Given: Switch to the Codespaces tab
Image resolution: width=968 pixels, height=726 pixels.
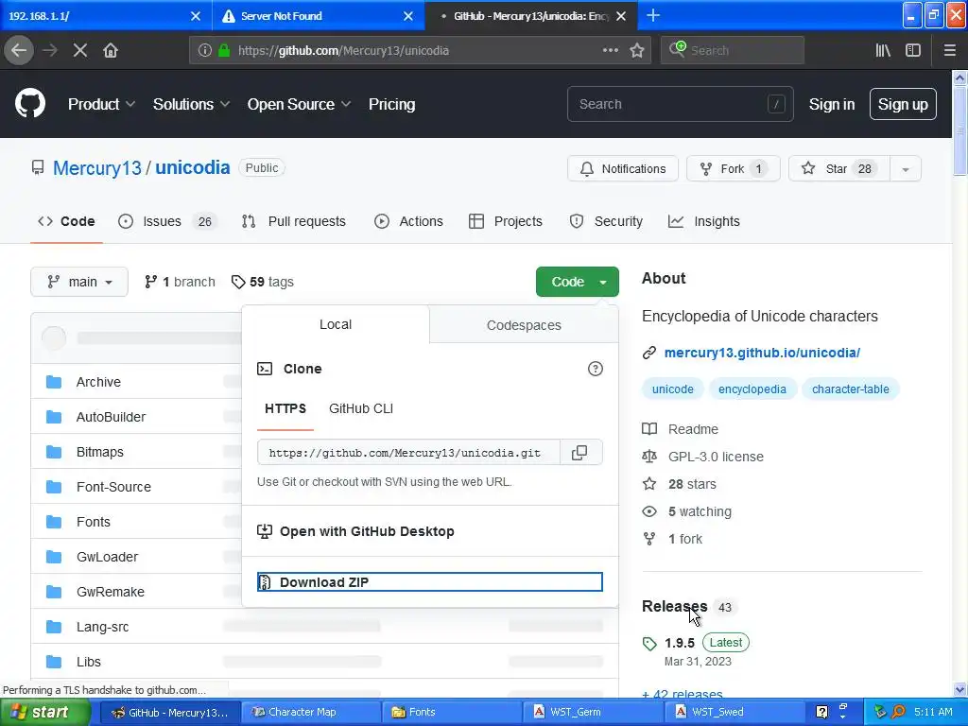Looking at the screenshot, I should tap(524, 325).
